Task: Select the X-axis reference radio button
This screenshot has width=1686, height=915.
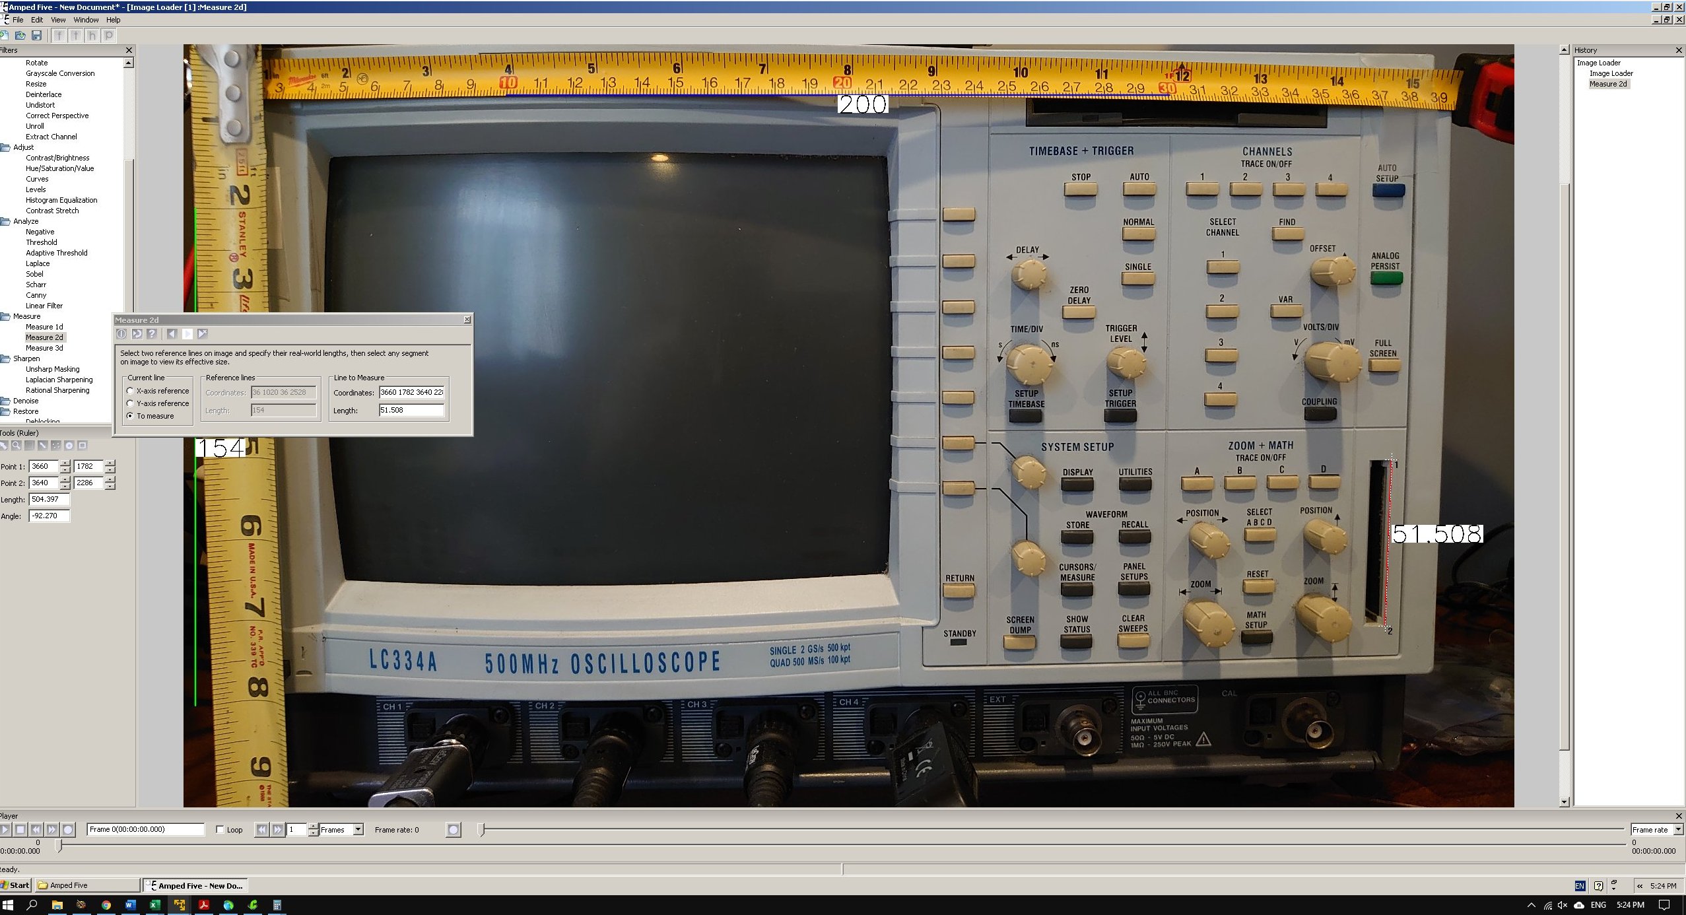Action: (x=130, y=391)
